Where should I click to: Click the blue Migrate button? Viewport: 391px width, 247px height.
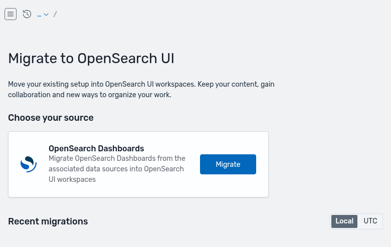point(228,164)
